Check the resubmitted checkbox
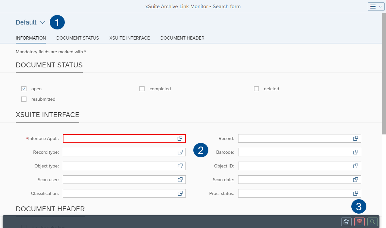 click(x=24, y=99)
